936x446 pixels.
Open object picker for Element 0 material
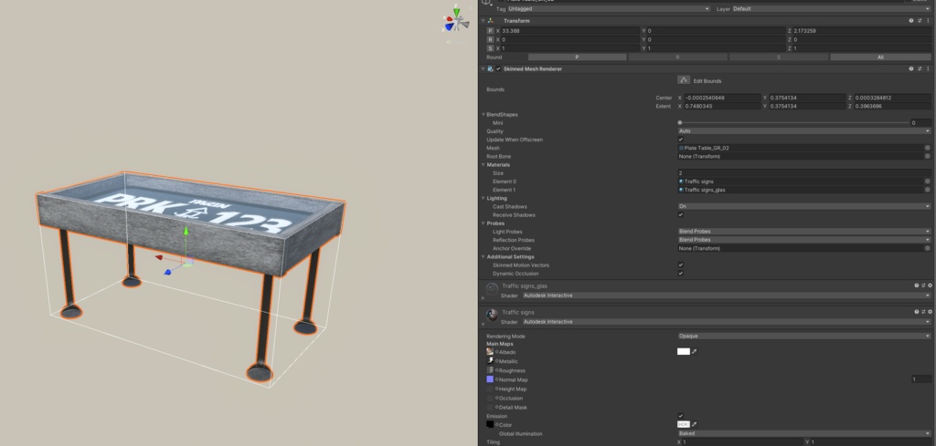pyautogui.click(x=928, y=181)
